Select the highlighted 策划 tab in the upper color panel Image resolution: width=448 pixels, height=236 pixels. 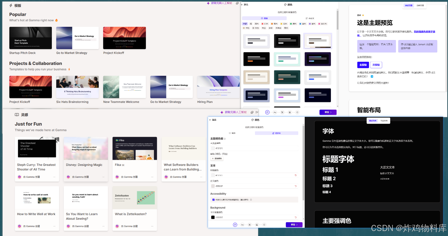coord(264,18)
